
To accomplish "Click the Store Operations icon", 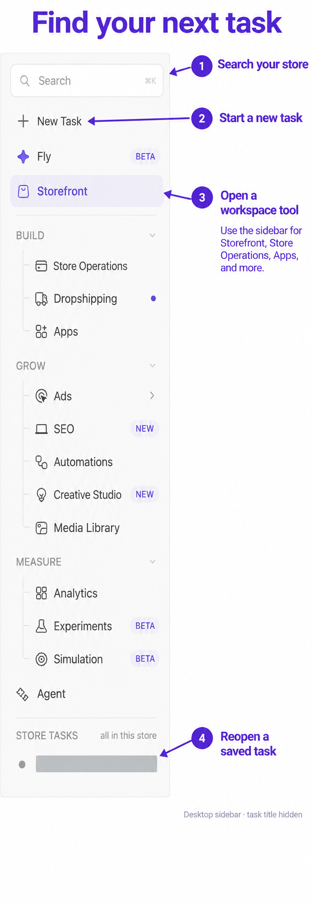I will pyautogui.click(x=41, y=266).
